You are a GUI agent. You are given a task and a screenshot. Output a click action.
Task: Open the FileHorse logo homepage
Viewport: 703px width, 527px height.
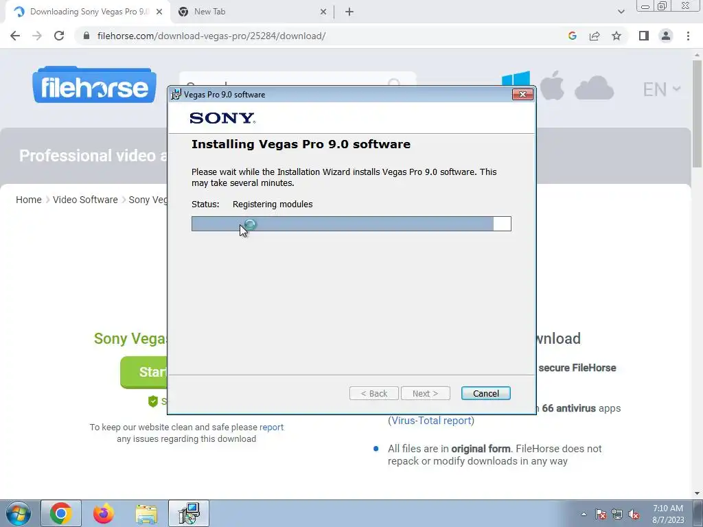[94, 84]
